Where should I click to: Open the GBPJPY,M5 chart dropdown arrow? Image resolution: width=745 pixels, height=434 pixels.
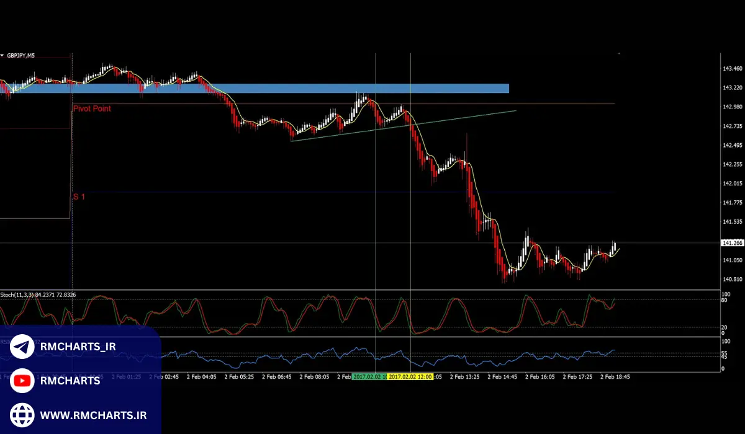pyautogui.click(x=2, y=55)
